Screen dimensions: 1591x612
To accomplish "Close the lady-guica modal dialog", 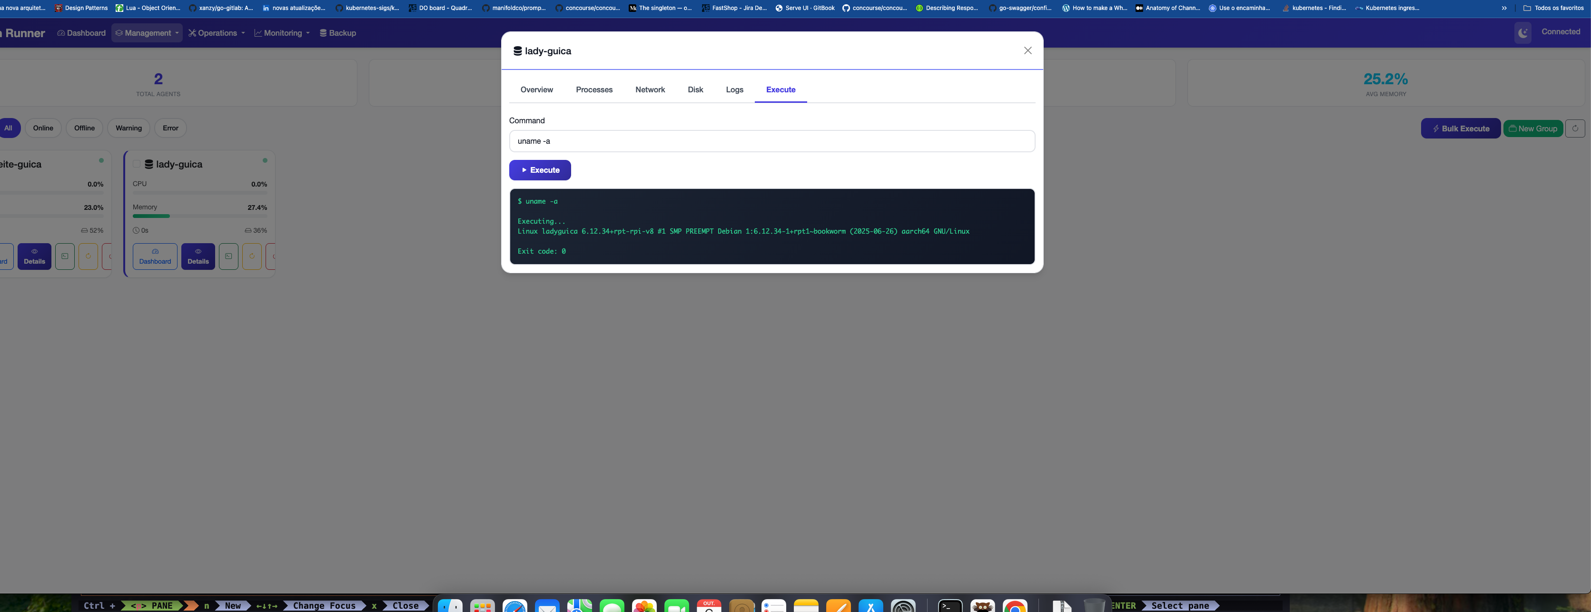I will click(1028, 50).
